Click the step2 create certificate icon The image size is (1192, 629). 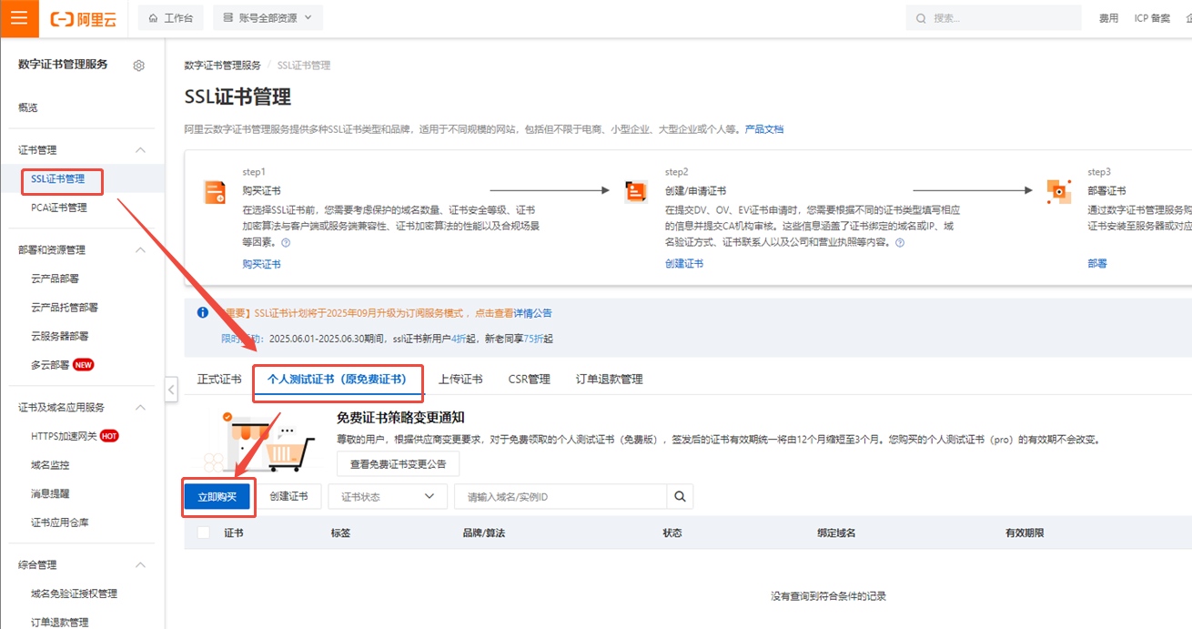click(635, 192)
